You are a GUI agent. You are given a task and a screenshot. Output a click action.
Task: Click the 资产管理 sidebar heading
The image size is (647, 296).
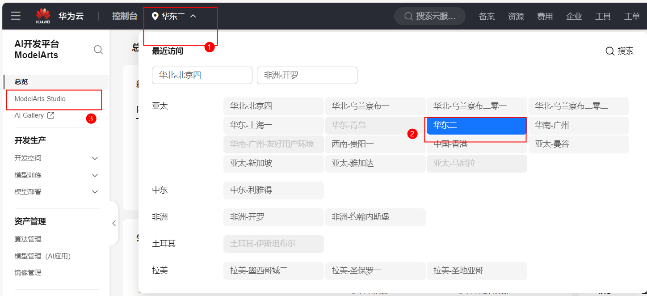coord(30,221)
